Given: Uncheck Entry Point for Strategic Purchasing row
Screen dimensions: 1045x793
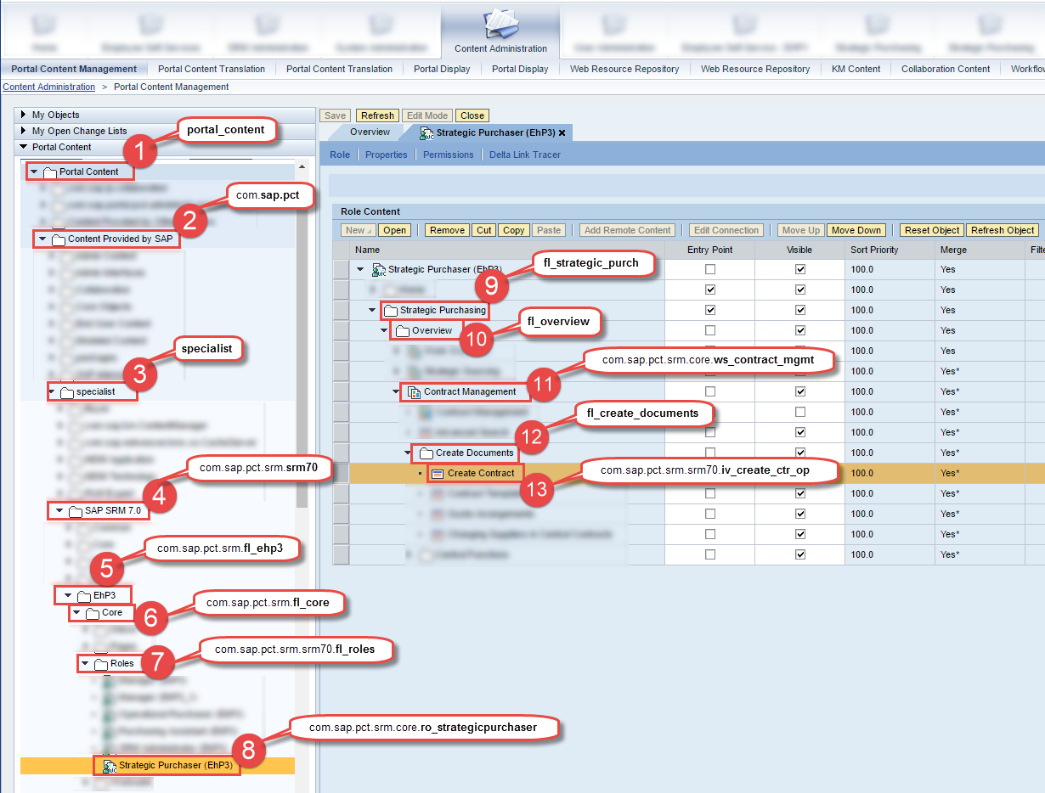Looking at the screenshot, I should (710, 310).
